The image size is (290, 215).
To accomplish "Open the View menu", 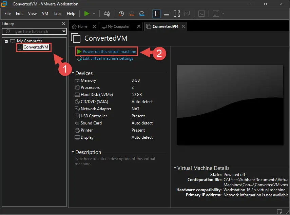I will [x=32, y=14].
